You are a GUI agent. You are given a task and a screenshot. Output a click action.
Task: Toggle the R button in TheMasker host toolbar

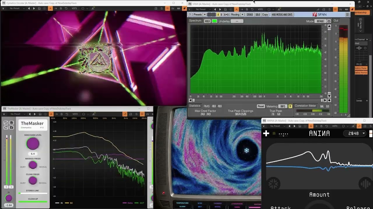pos(142,114)
